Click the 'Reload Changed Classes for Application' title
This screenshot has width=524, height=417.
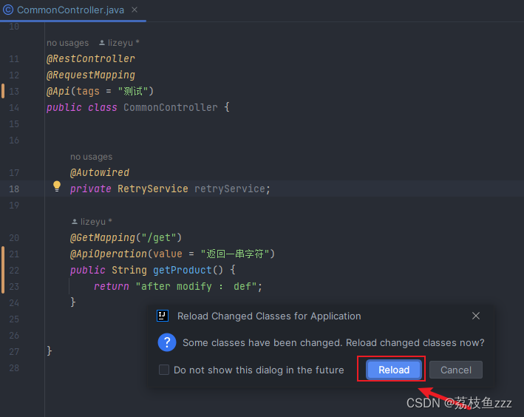point(269,316)
